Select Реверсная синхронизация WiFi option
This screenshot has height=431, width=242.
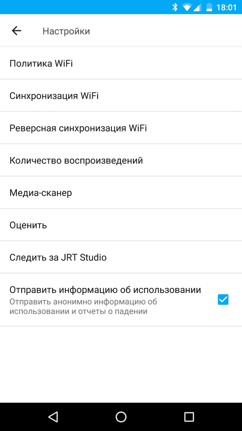78,128
